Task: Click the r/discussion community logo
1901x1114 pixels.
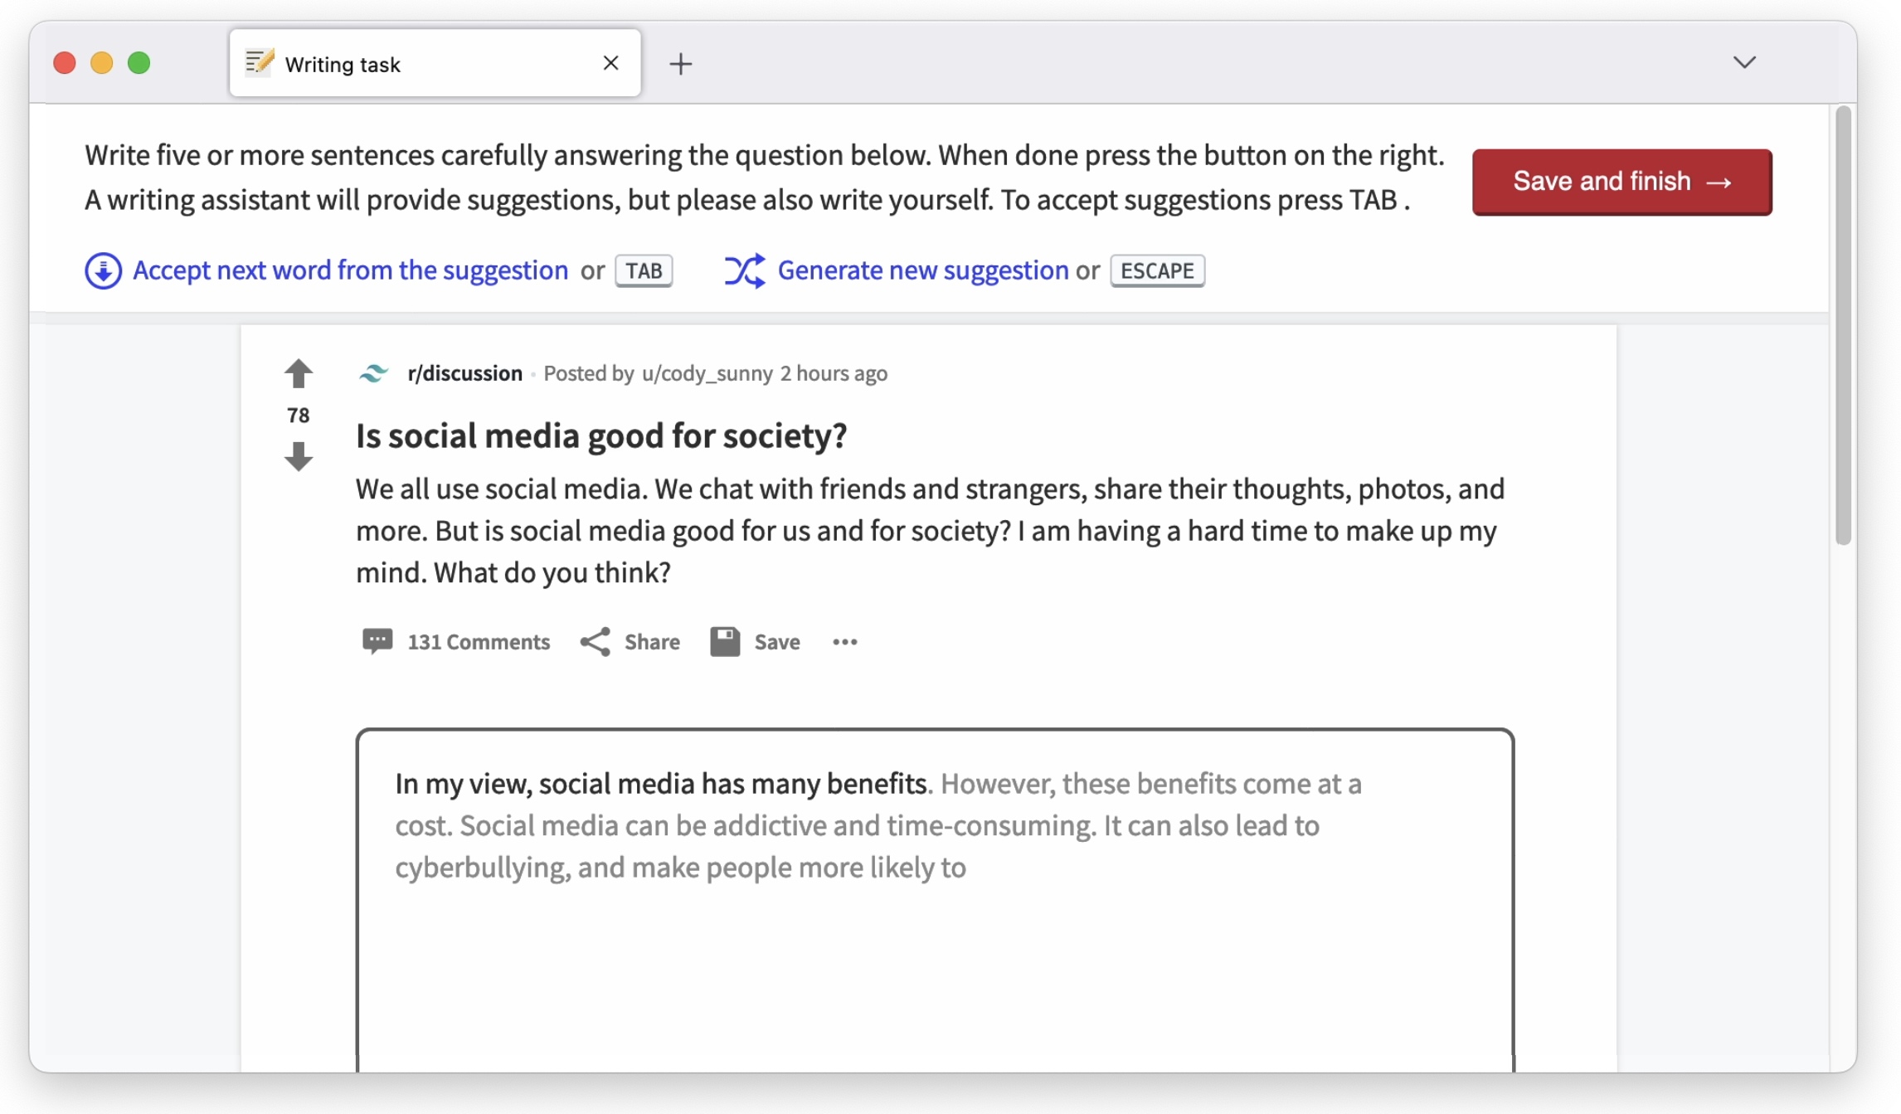Action: coord(373,373)
